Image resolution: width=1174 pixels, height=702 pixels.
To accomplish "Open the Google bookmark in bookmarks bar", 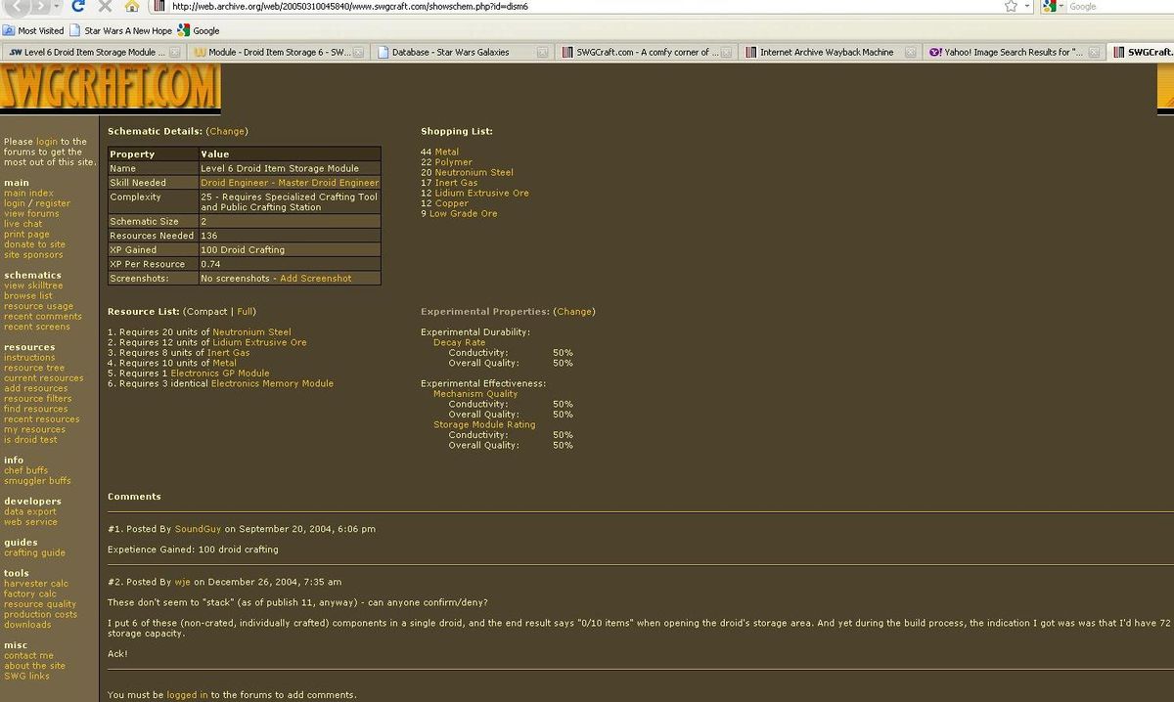I will click(199, 30).
